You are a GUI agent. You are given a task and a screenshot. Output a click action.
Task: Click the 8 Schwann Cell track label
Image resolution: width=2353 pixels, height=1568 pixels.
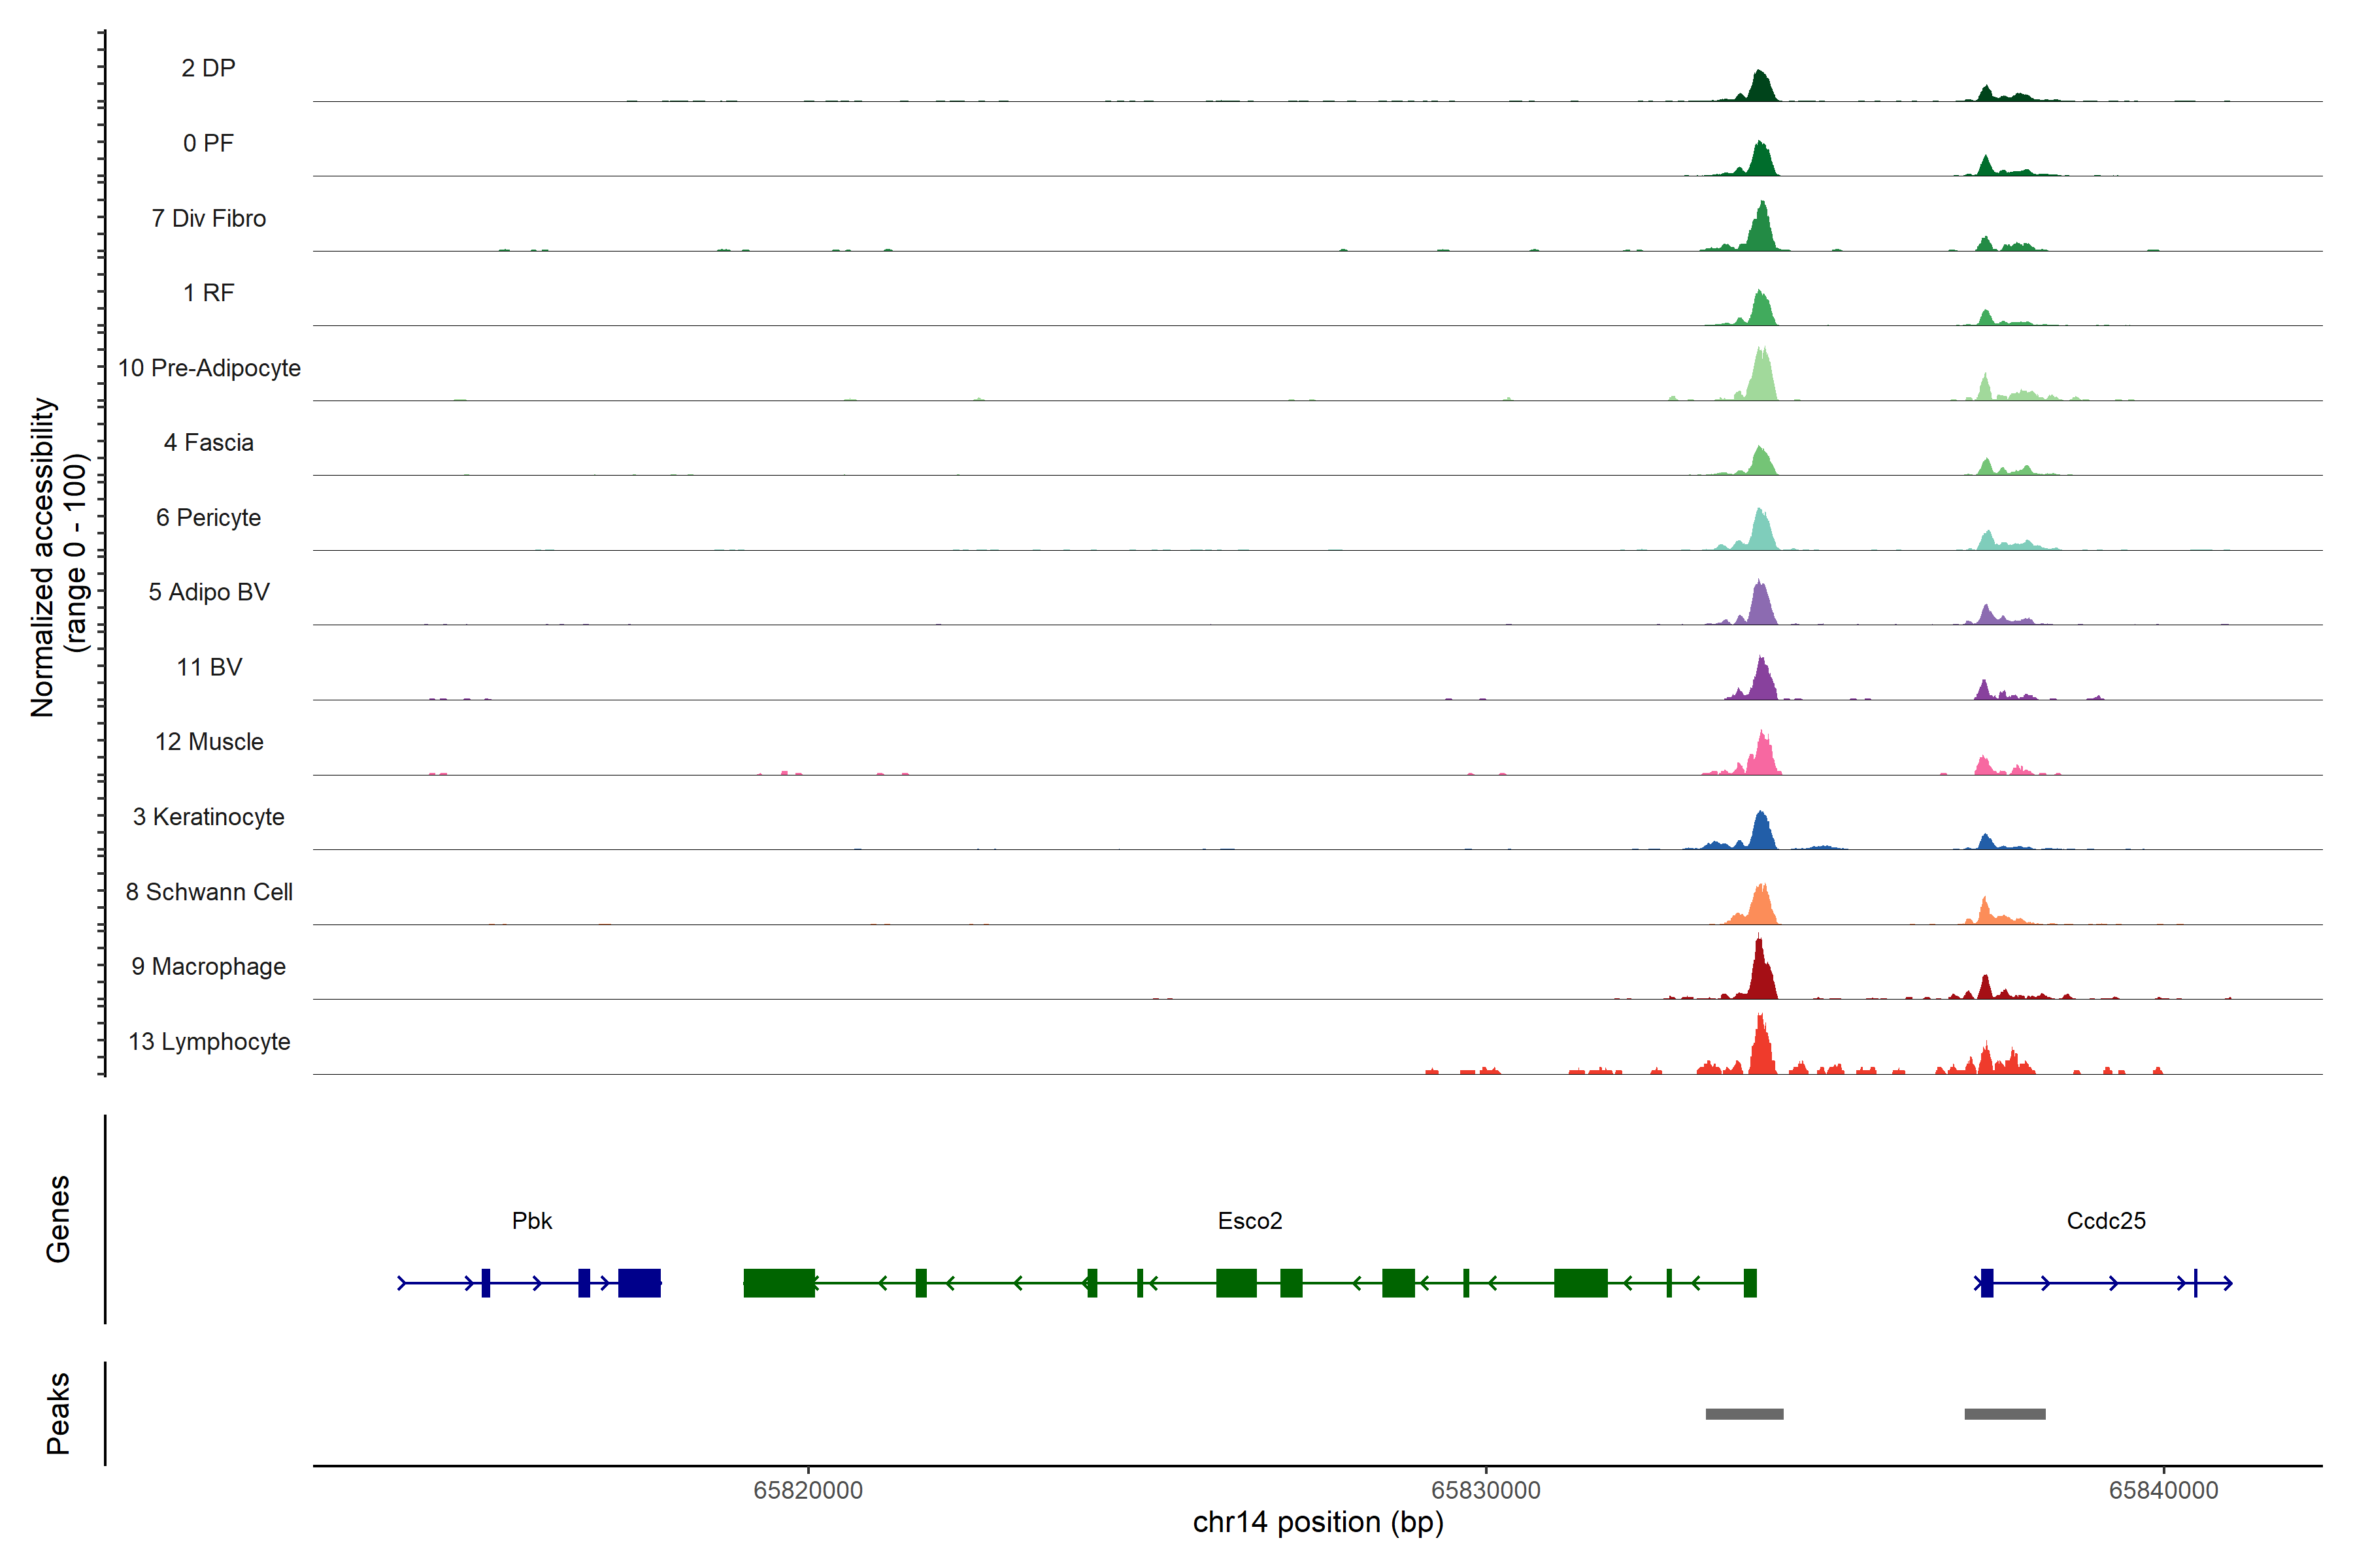tap(209, 892)
